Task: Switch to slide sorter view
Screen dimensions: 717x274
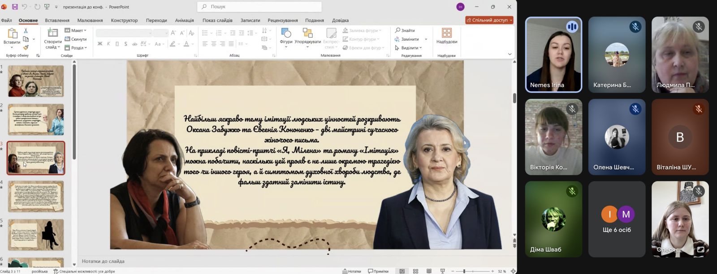Action: [x=415, y=271]
